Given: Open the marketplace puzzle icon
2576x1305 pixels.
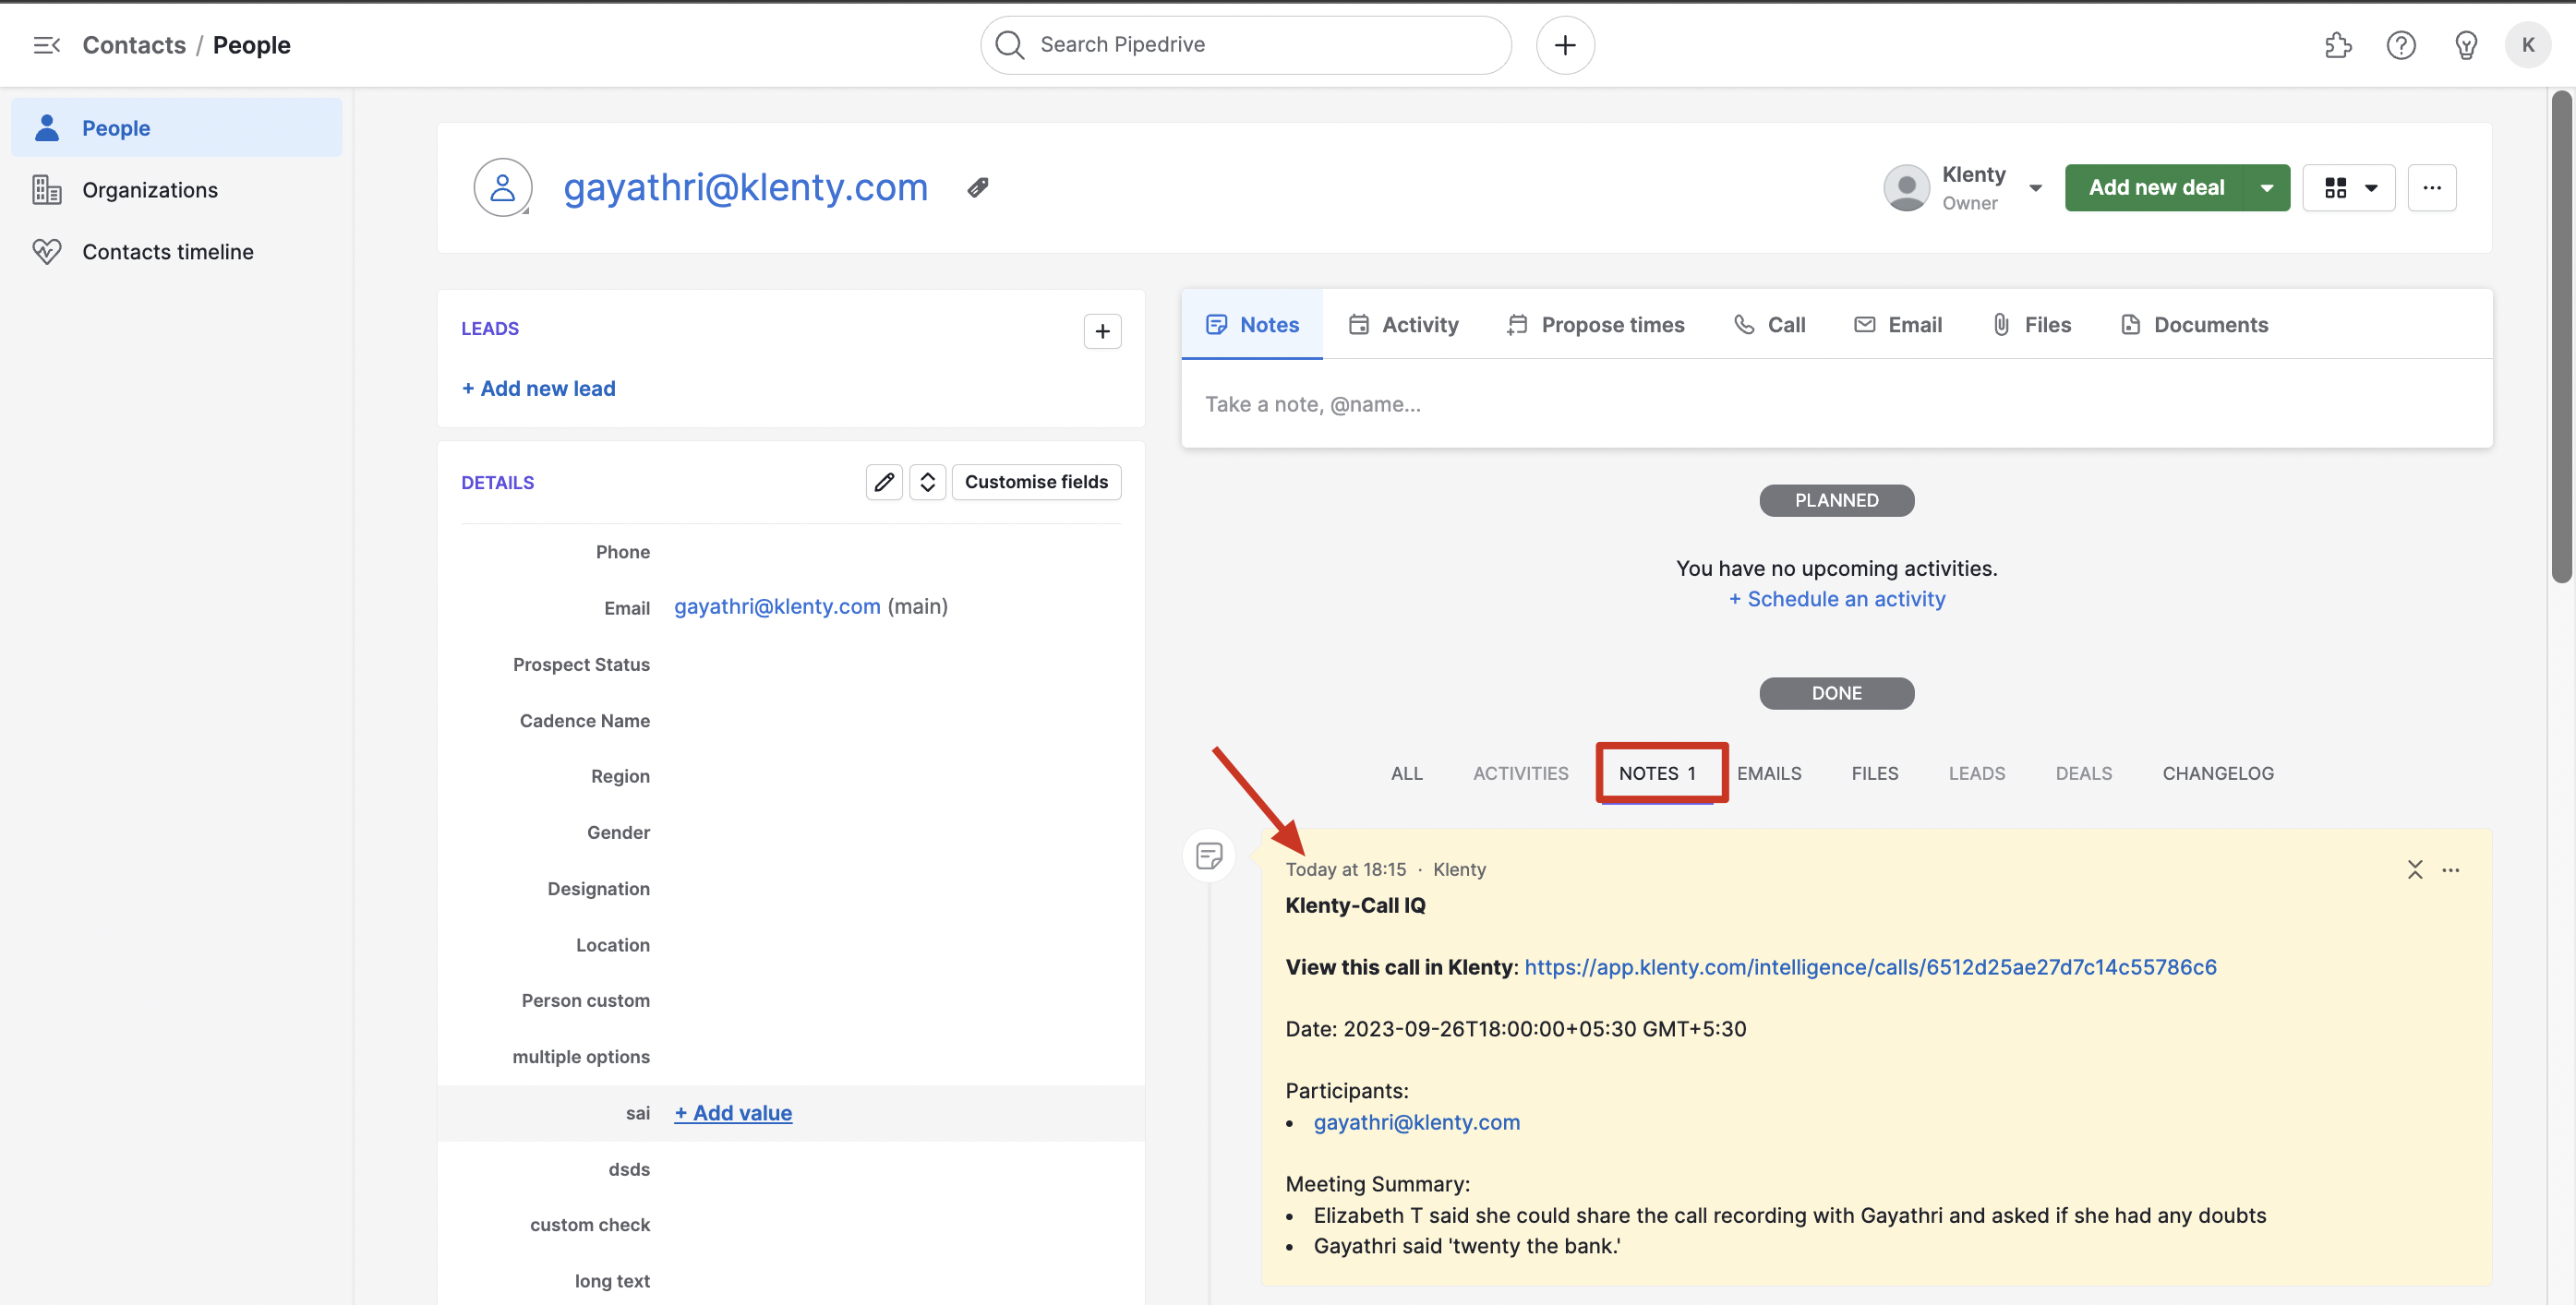Looking at the screenshot, I should click(x=2337, y=45).
